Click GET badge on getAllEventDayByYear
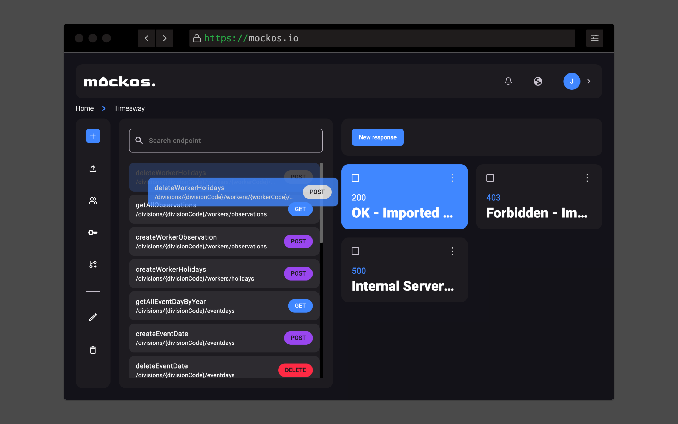Image resolution: width=678 pixels, height=424 pixels. click(300, 306)
